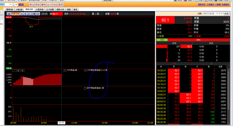Click the 哈拉 button
233x126 pixels.
click(x=55, y=5)
